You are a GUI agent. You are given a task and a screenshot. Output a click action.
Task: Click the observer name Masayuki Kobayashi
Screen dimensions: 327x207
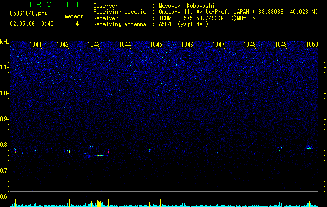tap(187, 6)
